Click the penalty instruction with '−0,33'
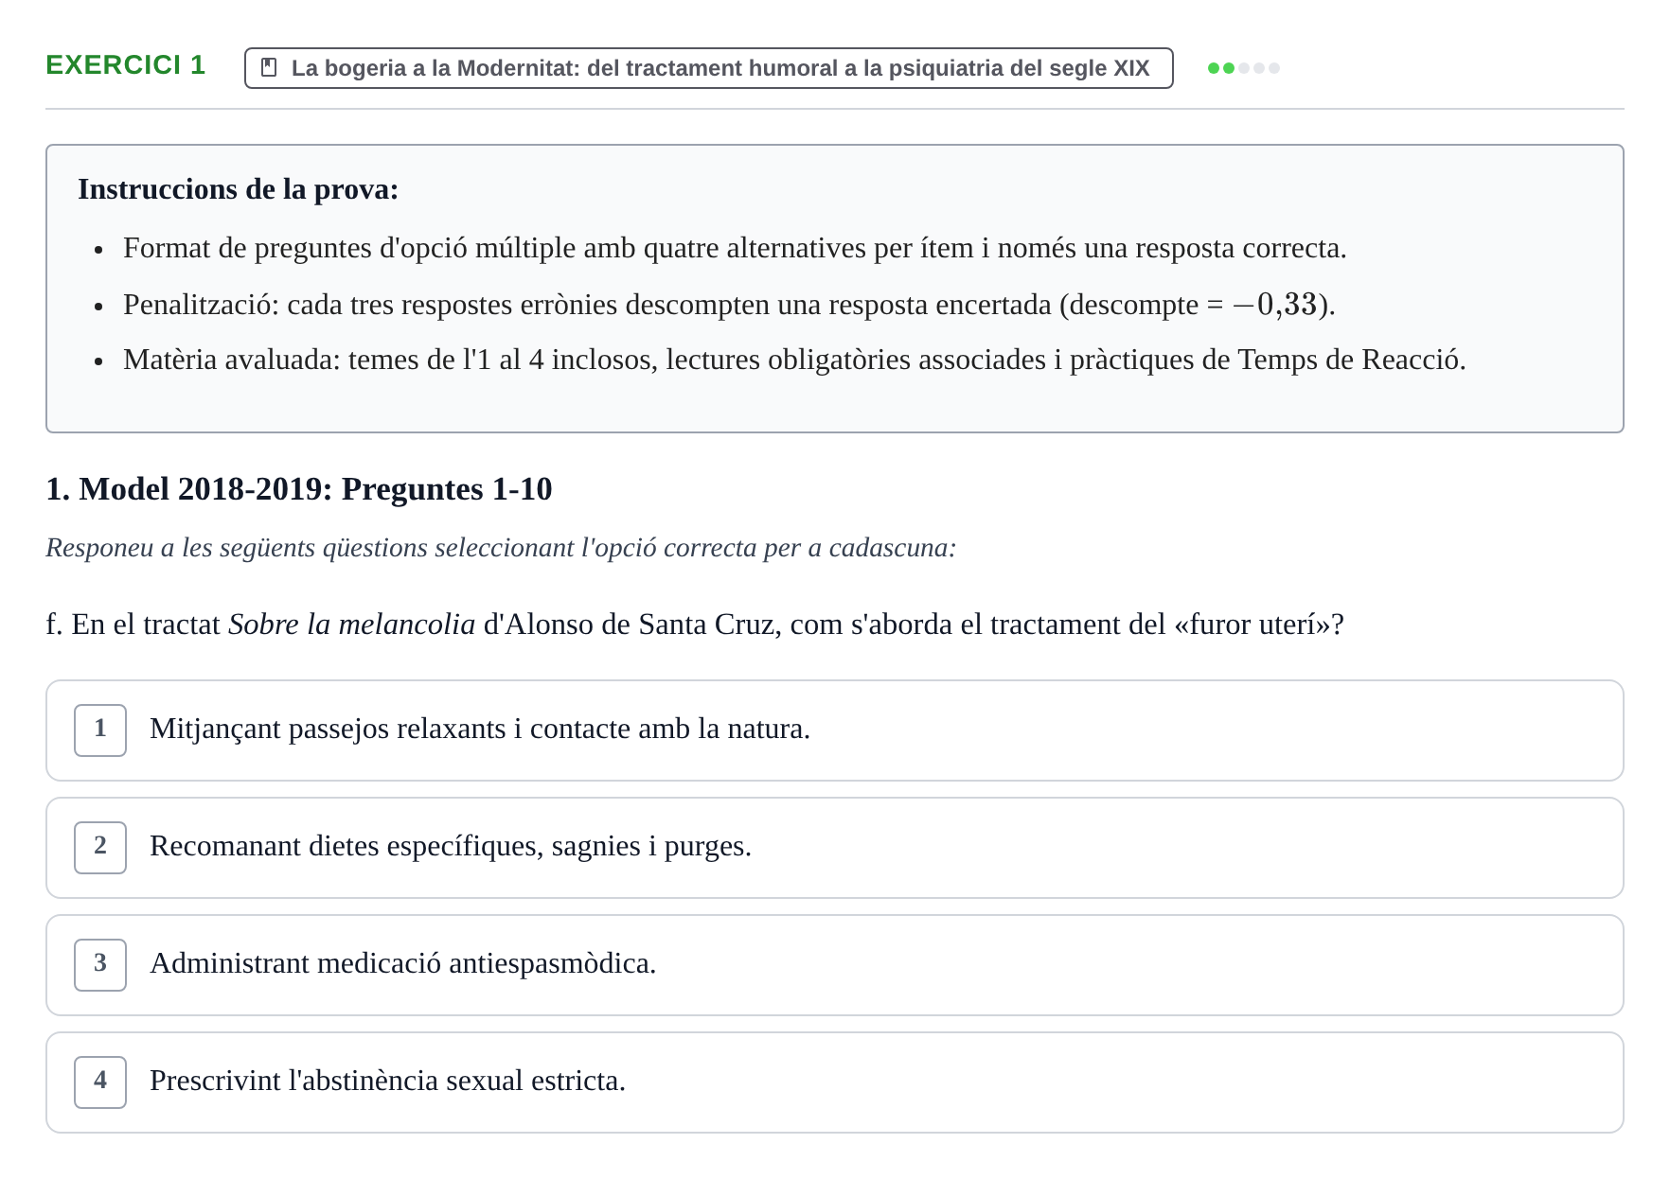Screen dimensions: 1670x1179 tap(729, 305)
